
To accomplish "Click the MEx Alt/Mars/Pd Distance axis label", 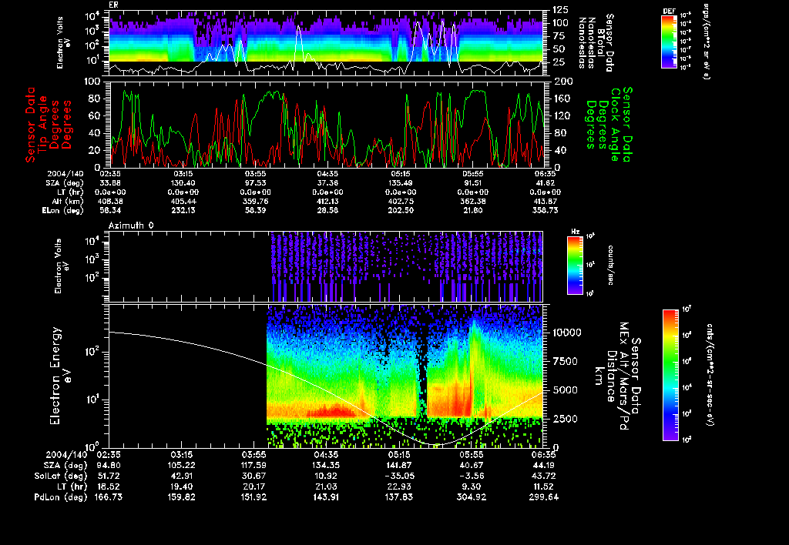I will [x=617, y=376].
